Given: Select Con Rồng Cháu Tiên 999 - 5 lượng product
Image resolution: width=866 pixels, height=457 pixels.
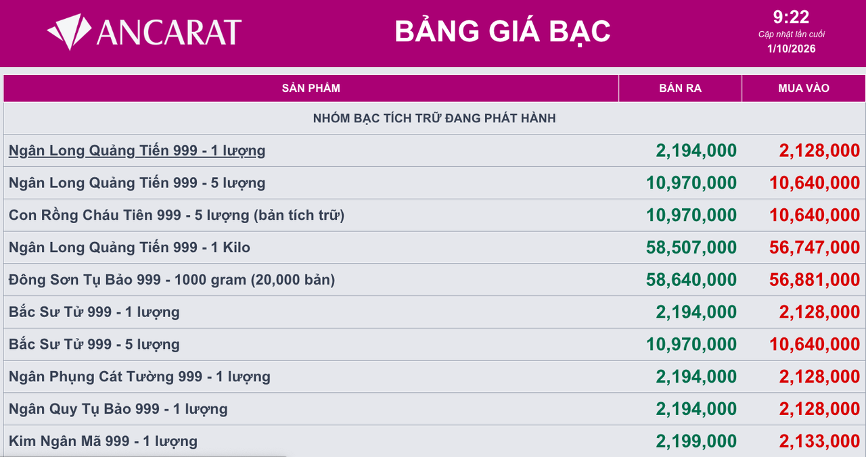Looking at the screenshot, I should [177, 216].
